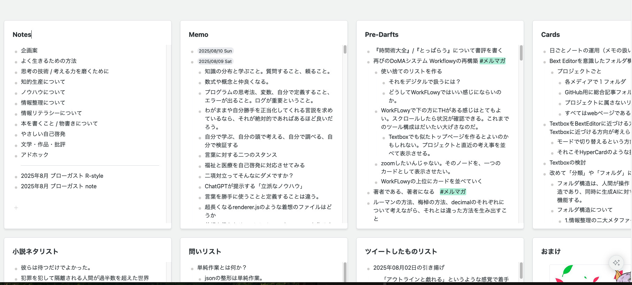Image resolution: width=632 pixels, height=285 pixels.
Task: Click それをデジタルで扱うには？
Action: coord(425,82)
